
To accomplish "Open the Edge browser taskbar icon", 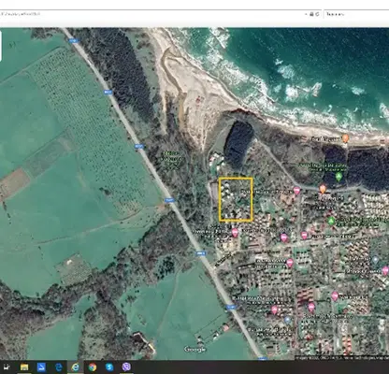I will point(58,367).
